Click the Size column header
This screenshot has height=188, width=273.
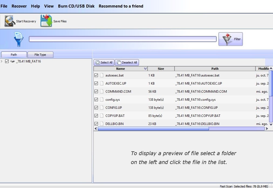point(161,69)
